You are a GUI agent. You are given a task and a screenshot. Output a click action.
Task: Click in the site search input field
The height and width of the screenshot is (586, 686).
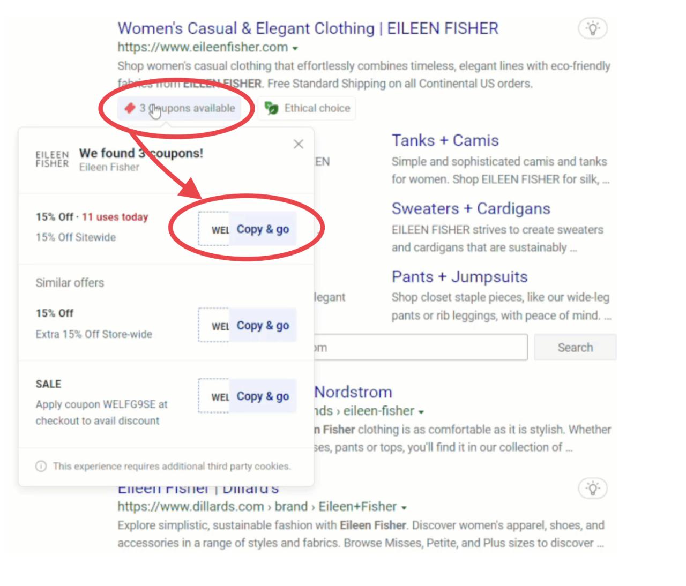point(418,348)
